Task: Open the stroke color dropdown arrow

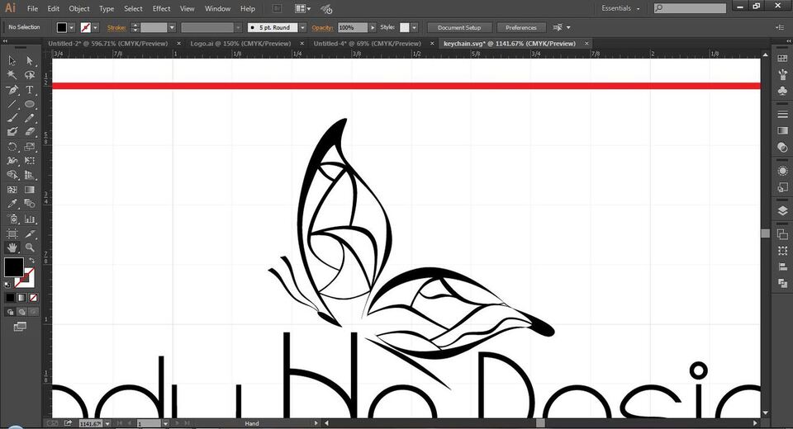Action: (x=96, y=28)
